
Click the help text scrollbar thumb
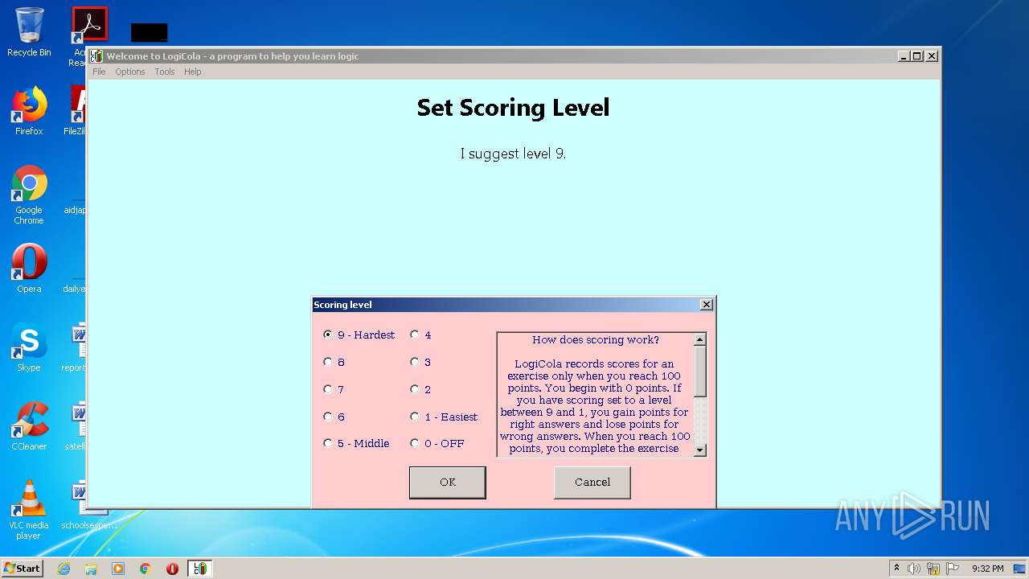tap(699, 371)
